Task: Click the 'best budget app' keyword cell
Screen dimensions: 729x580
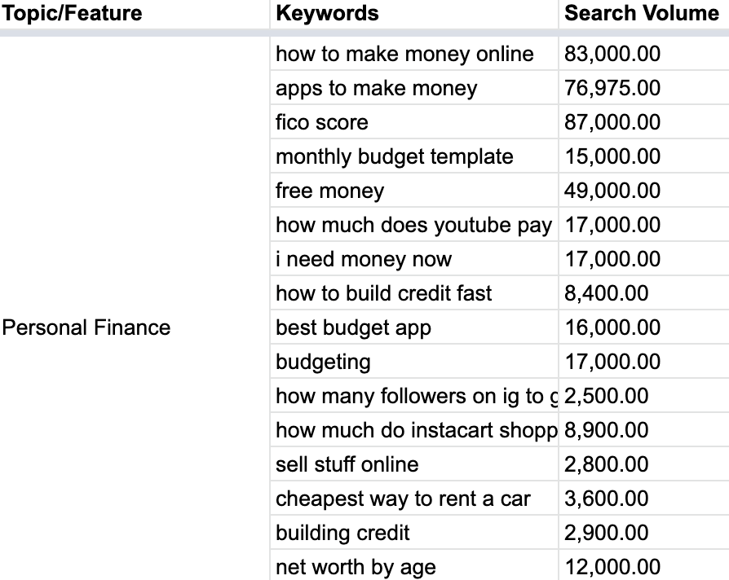Action: click(x=353, y=328)
